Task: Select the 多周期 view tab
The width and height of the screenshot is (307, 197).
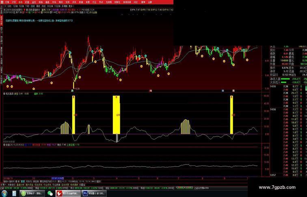Action: [x=64, y=6]
